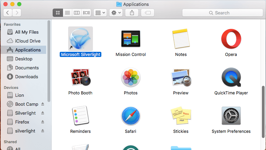The width and height of the screenshot is (266, 150).
Task: Click the Photo Booth name label
Action: tap(80, 93)
